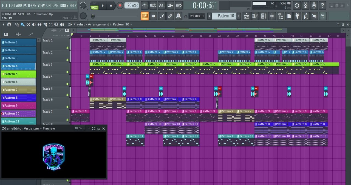
Task: Stop playback with the stop button
Action: [x=111, y=5]
